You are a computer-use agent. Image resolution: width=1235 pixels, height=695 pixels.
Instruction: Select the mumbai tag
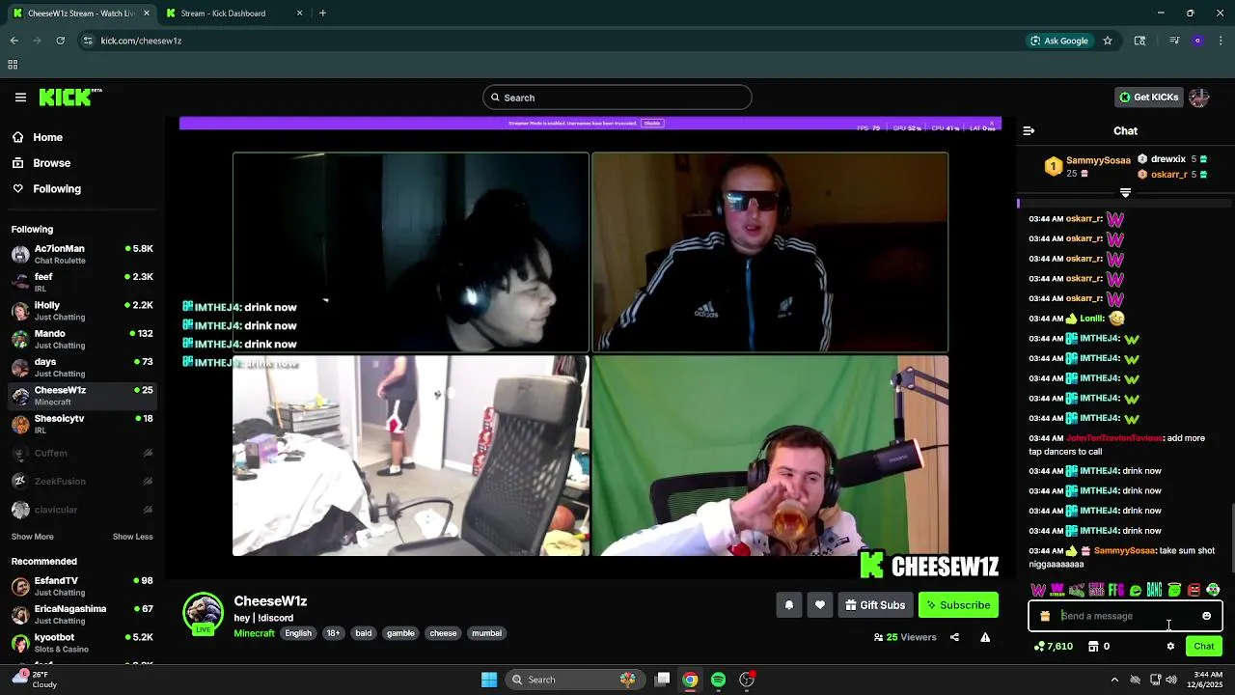point(486,633)
